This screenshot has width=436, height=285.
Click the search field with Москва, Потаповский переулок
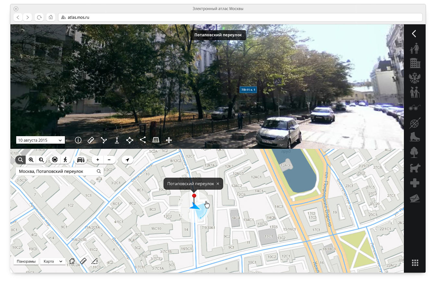55,171
